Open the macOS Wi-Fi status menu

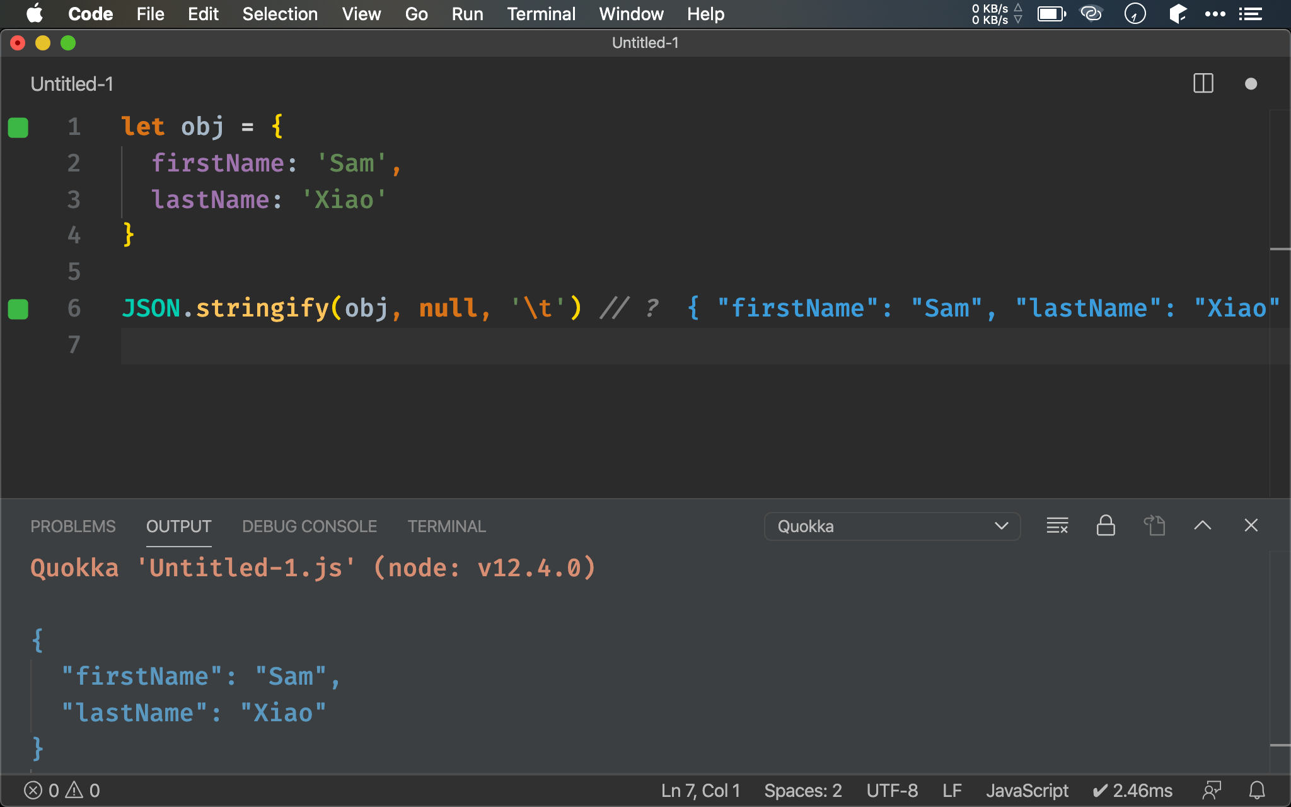[1091, 13]
